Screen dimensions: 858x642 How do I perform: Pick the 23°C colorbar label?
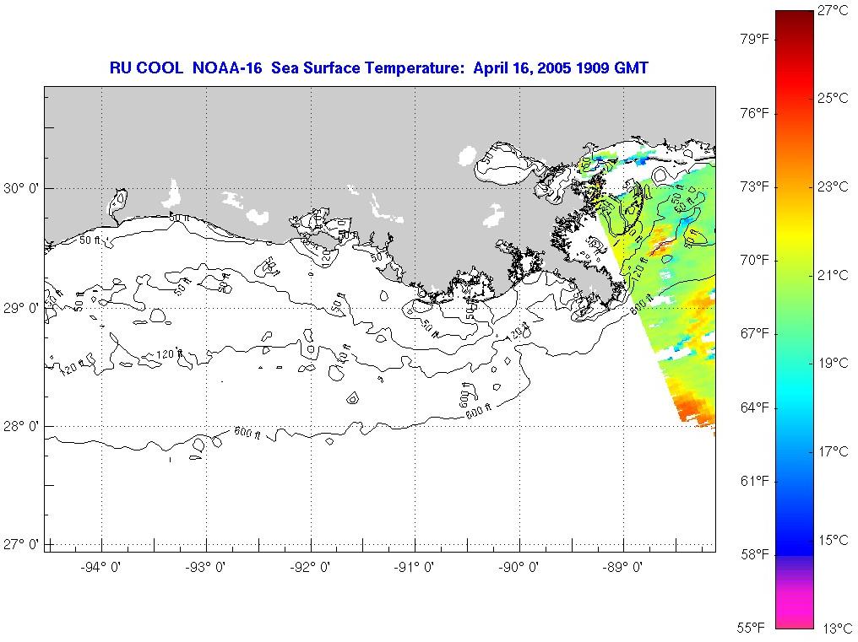point(833,187)
